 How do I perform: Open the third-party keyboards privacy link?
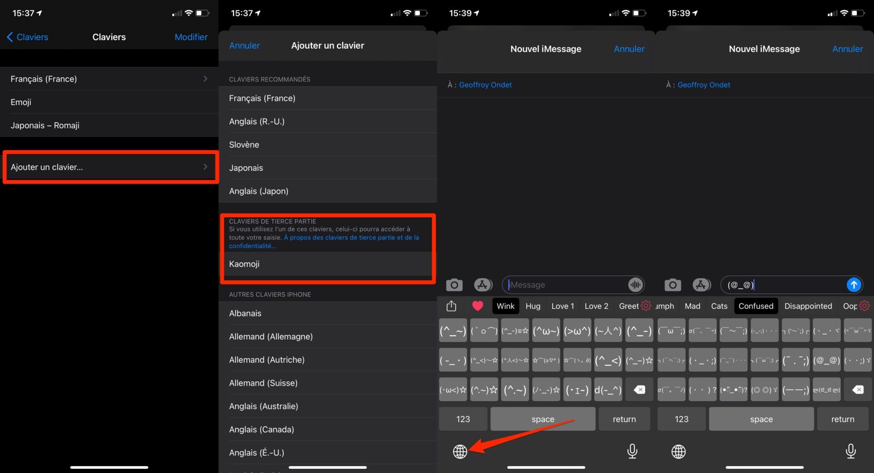pos(324,242)
